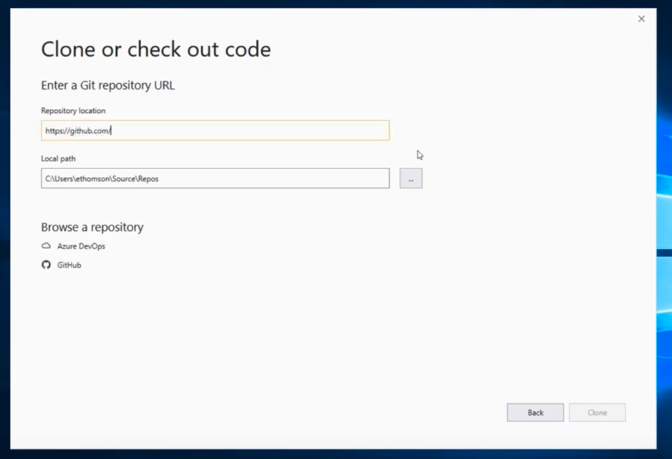Click the Azure DevOps cloud icon
The height and width of the screenshot is (459, 672).
[x=46, y=247]
